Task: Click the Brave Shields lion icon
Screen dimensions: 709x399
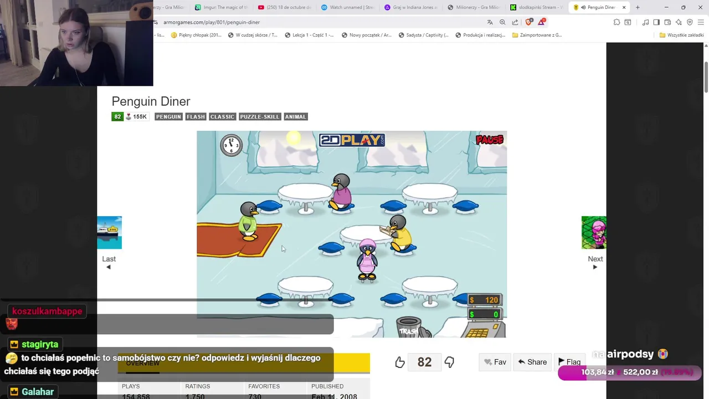Action: point(528,22)
